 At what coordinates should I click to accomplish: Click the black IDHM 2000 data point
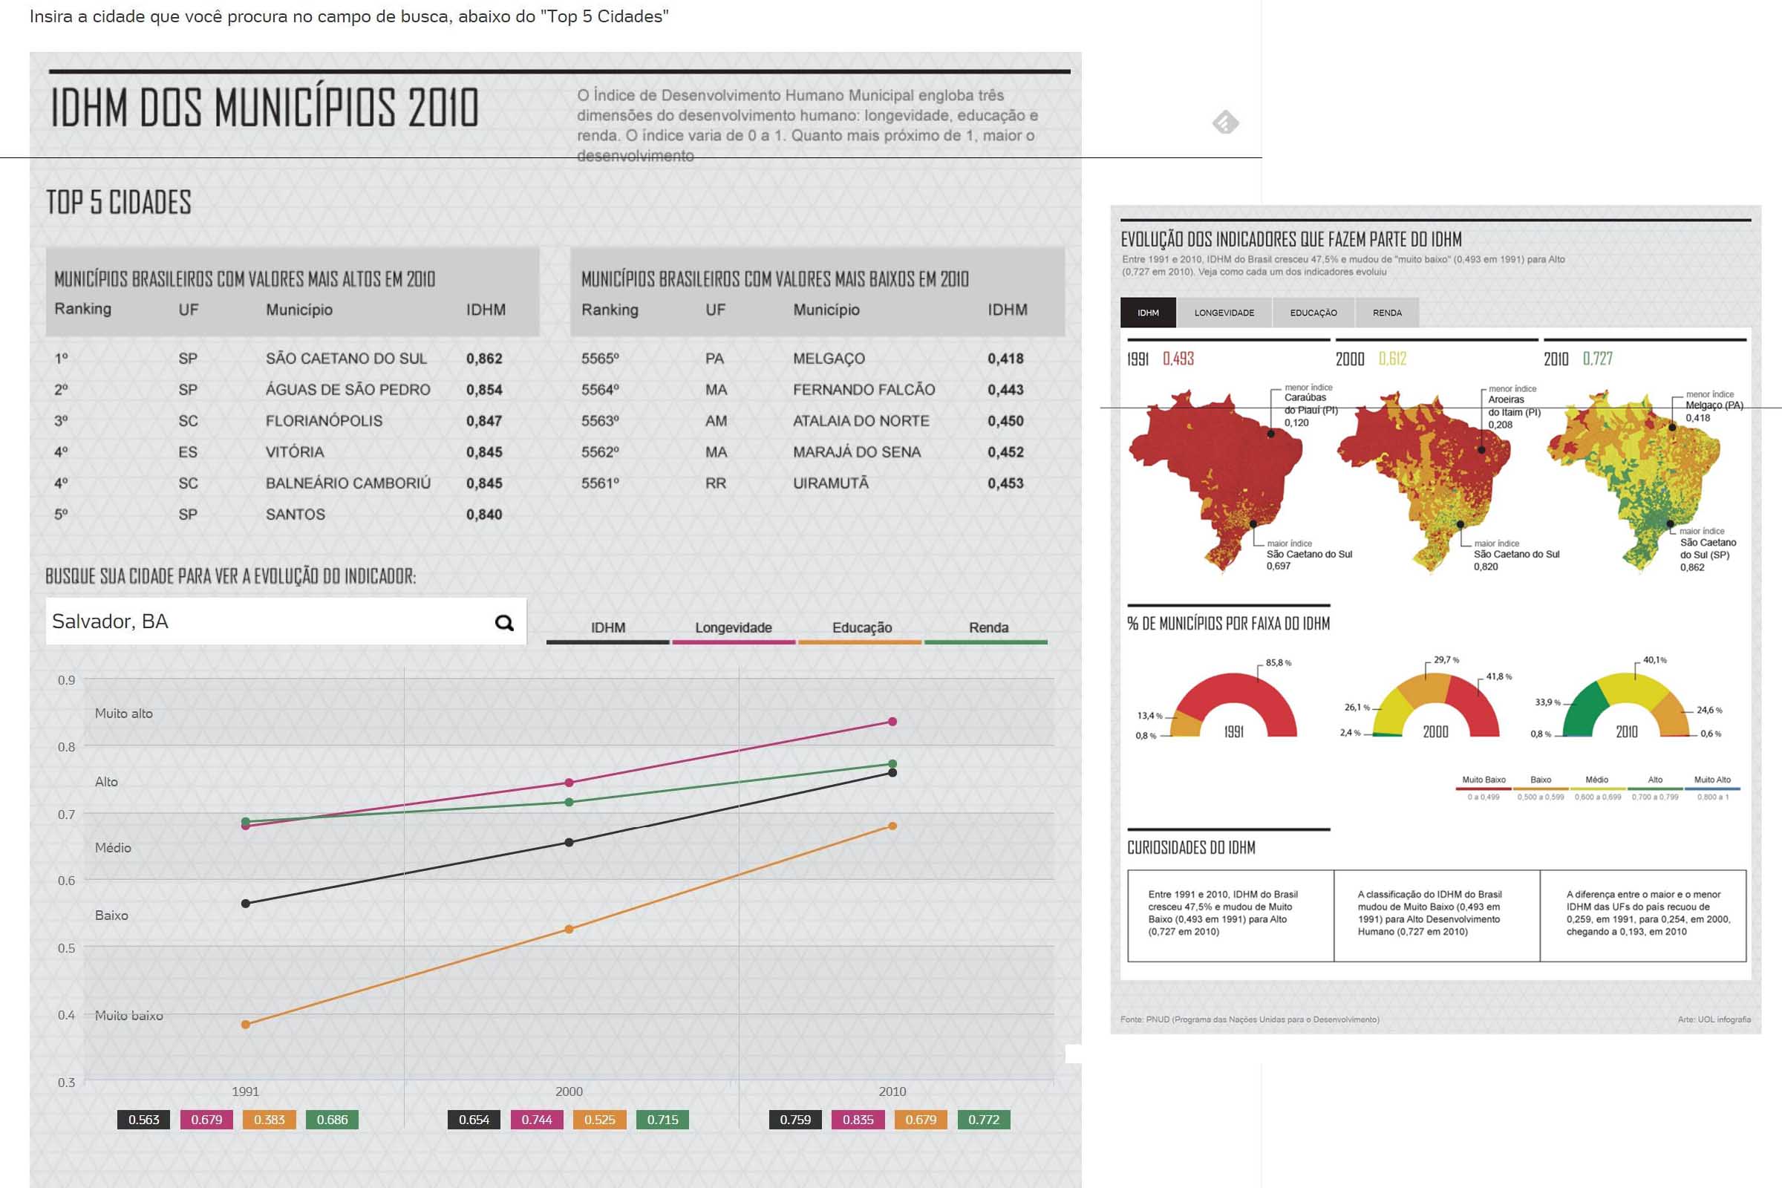tap(569, 843)
